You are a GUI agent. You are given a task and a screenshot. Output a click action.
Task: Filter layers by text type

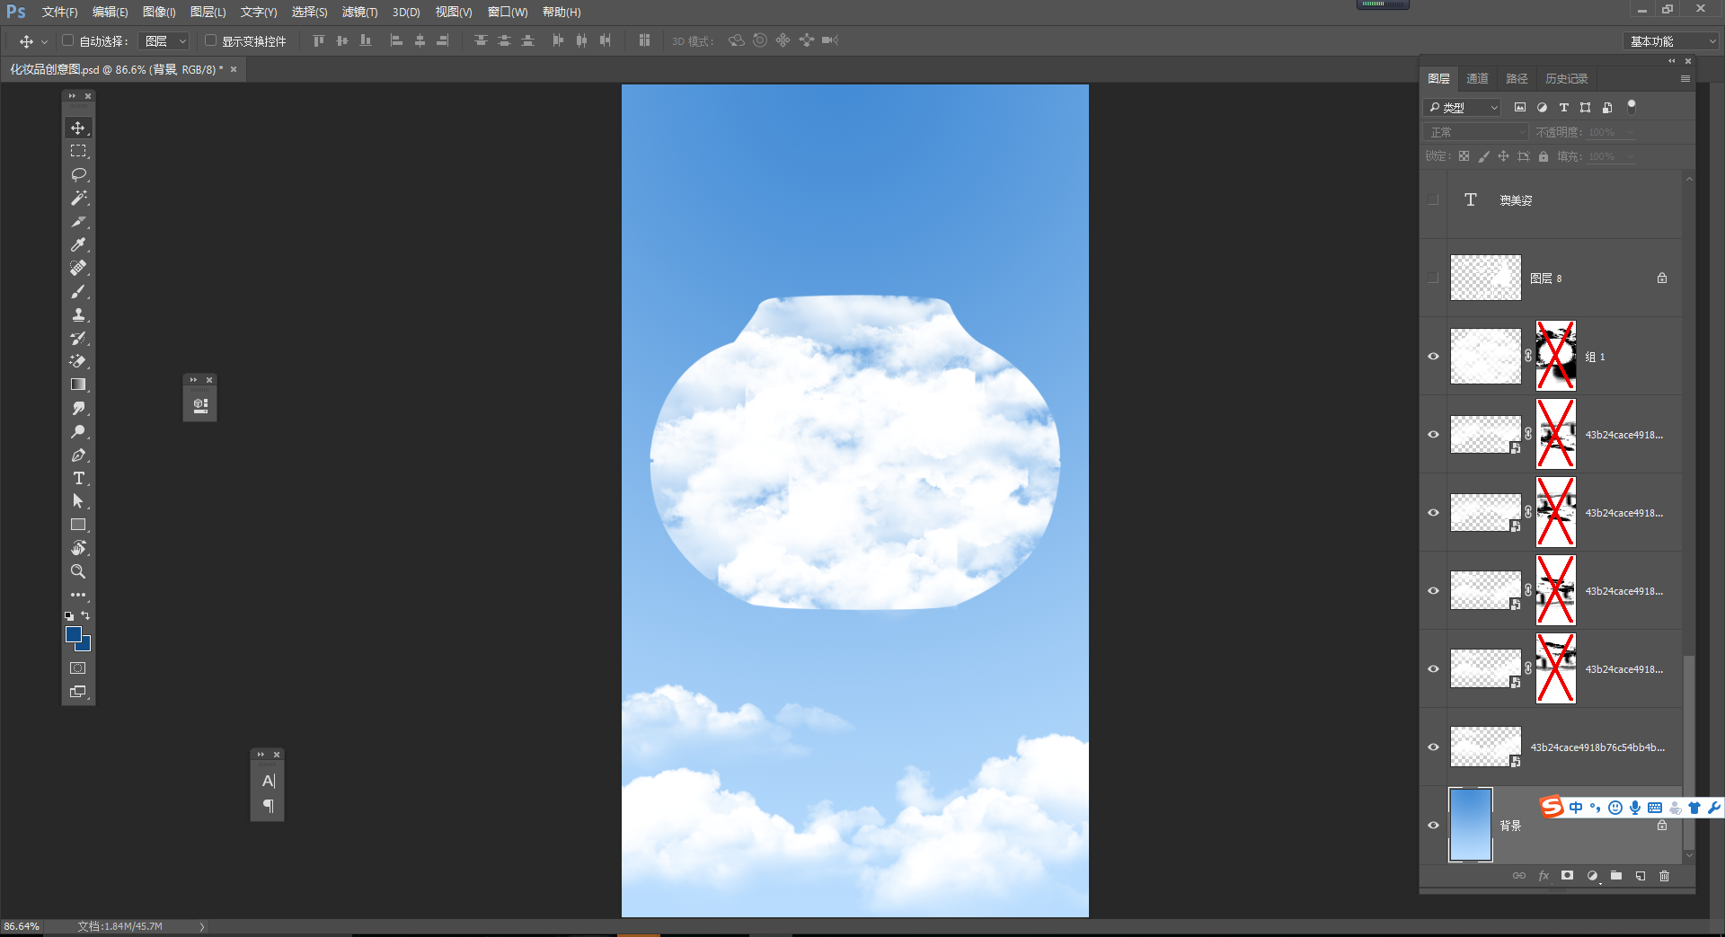click(x=1563, y=108)
